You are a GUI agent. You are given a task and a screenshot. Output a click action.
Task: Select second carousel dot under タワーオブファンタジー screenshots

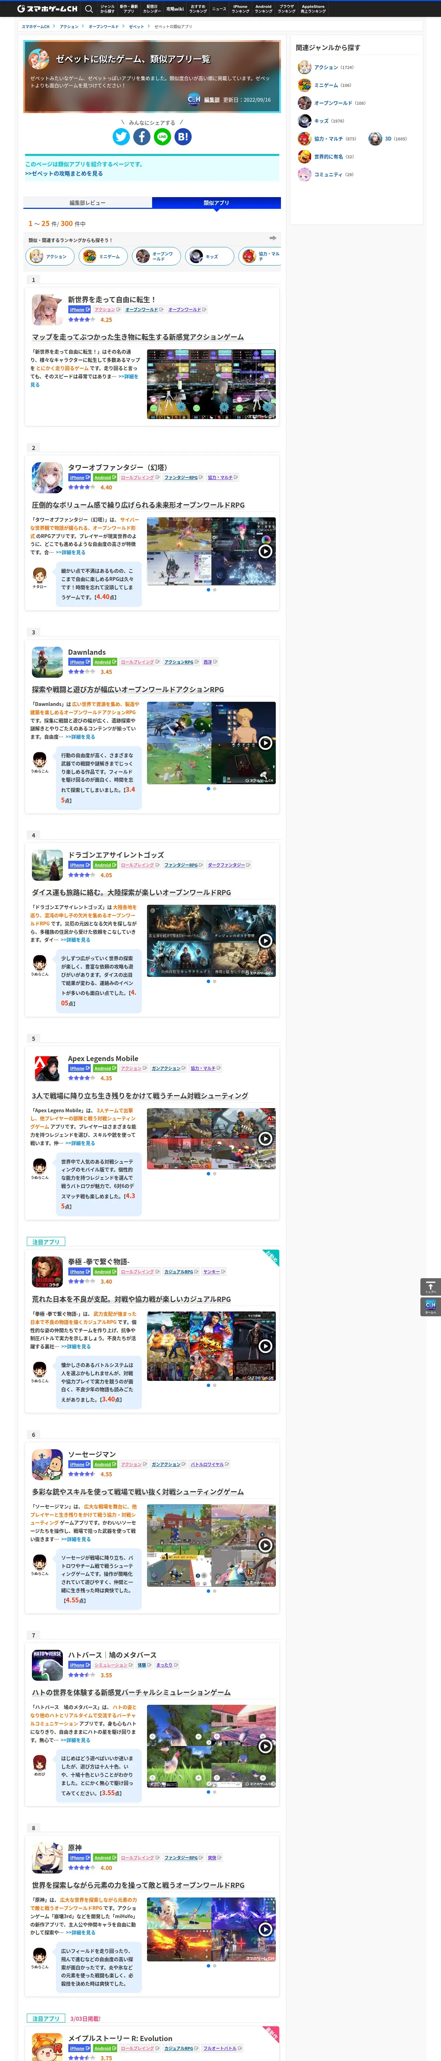tap(215, 590)
